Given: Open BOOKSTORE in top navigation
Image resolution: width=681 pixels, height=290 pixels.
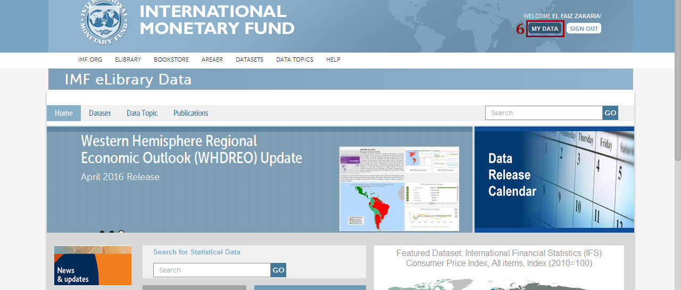Looking at the screenshot, I should 171,59.
